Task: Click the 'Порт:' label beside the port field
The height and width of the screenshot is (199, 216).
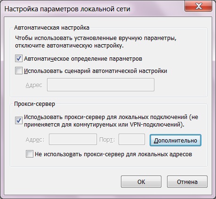Action: coord(107,139)
